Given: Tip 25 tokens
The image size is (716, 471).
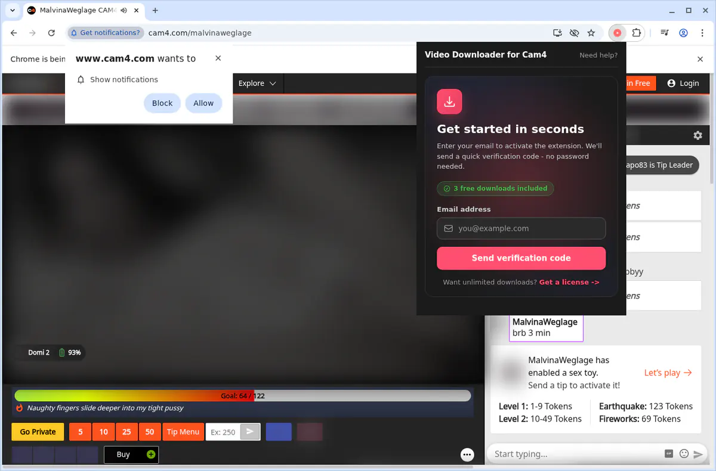Looking at the screenshot, I should click(126, 432).
